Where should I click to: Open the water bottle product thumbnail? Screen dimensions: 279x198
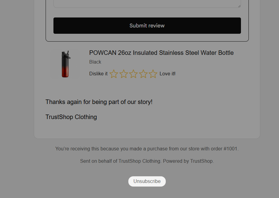[65, 64]
